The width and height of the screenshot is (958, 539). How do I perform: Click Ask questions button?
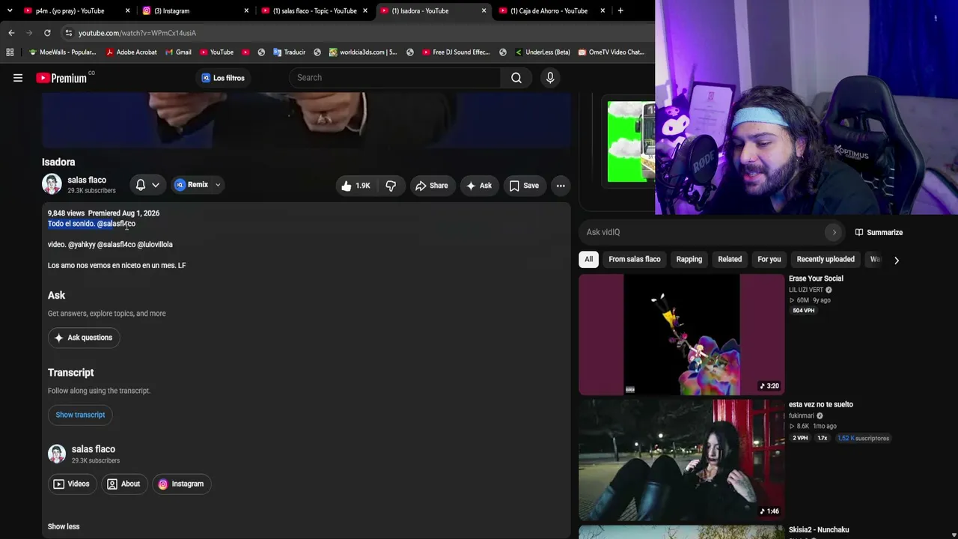(x=83, y=338)
